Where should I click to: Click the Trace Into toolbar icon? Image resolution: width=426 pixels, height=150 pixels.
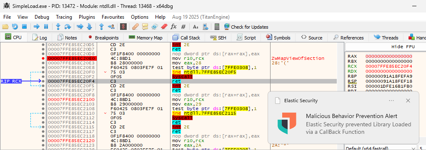pos(80,27)
